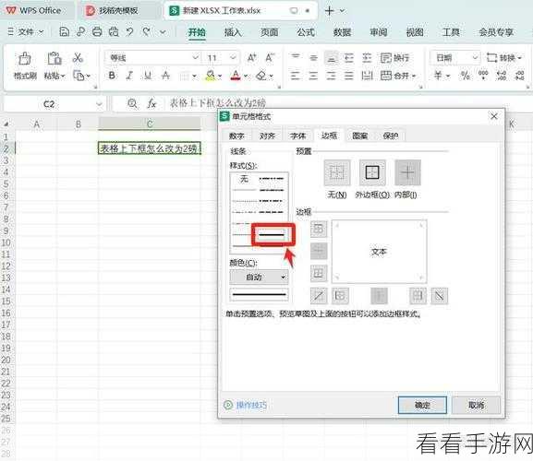The image size is (533, 461).
Task: Click the Save icon in quick access toolbar
Action: (65, 32)
